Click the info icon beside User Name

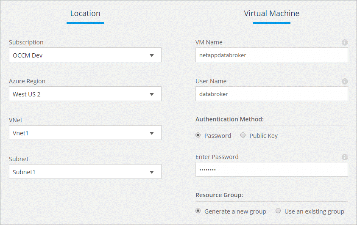click(x=345, y=81)
